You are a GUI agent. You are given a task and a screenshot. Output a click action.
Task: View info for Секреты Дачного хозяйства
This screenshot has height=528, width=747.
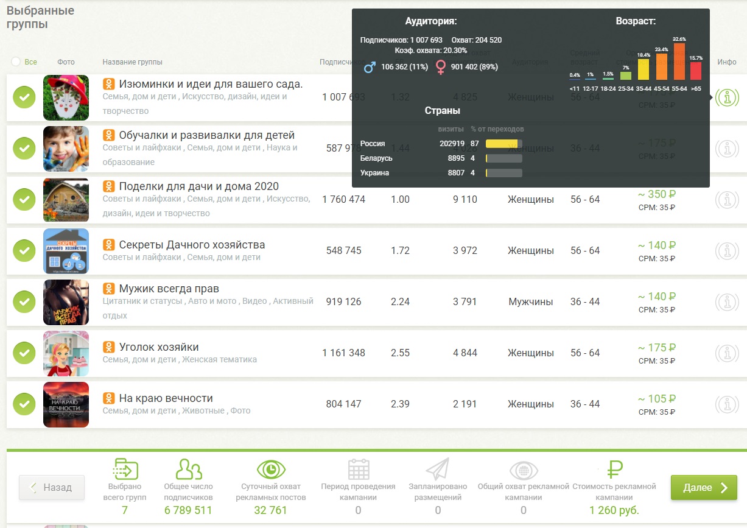pos(727,251)
